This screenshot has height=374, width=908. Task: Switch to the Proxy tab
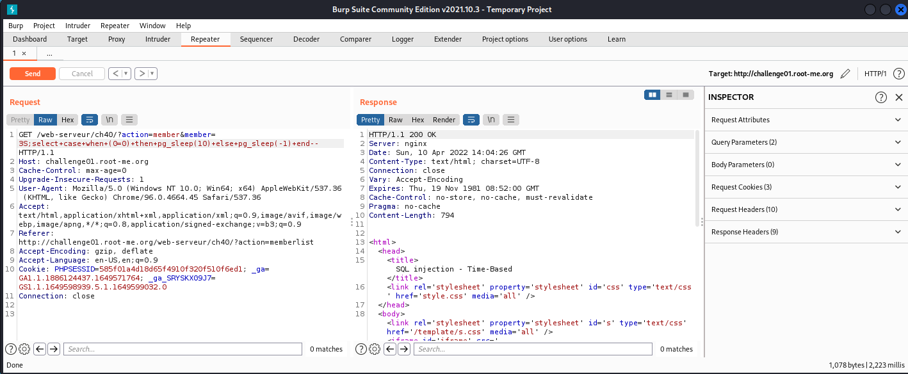pos(117,39)
